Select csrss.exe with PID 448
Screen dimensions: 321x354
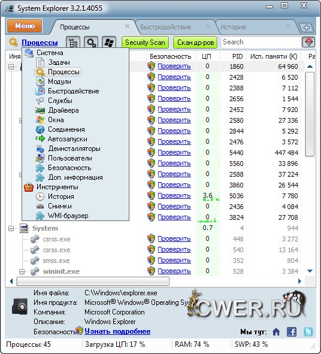click(155, 239)
